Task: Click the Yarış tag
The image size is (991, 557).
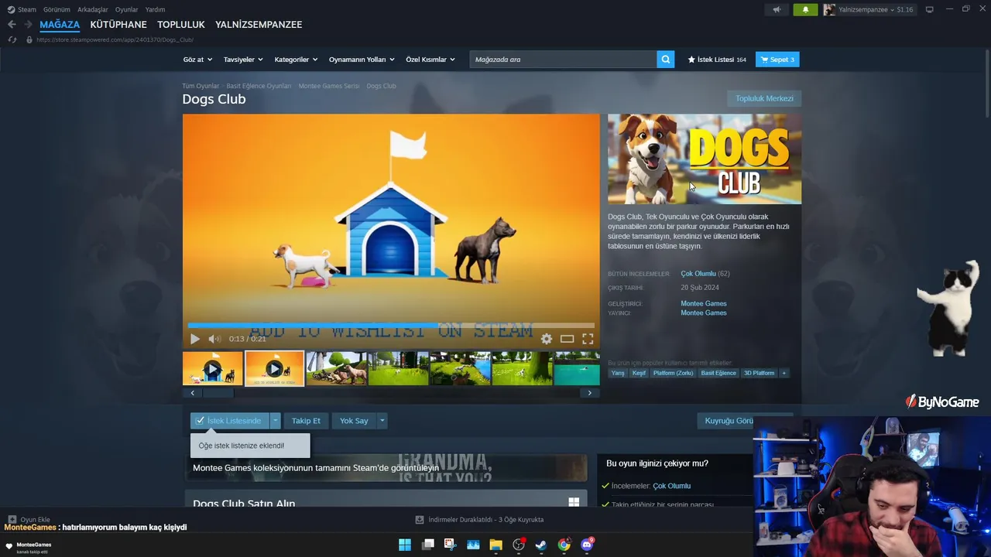Action: (x=618, y=373)
